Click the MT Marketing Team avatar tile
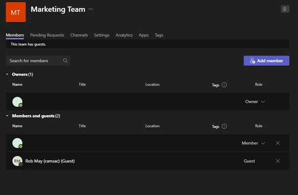Image resolution: width=298 pixels, height=195 pixels. click(x=16, y=12)
